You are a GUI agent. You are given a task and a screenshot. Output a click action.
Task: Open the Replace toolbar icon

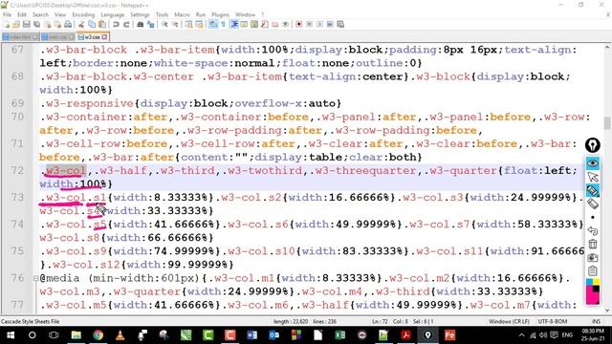(x=151, y=24)
